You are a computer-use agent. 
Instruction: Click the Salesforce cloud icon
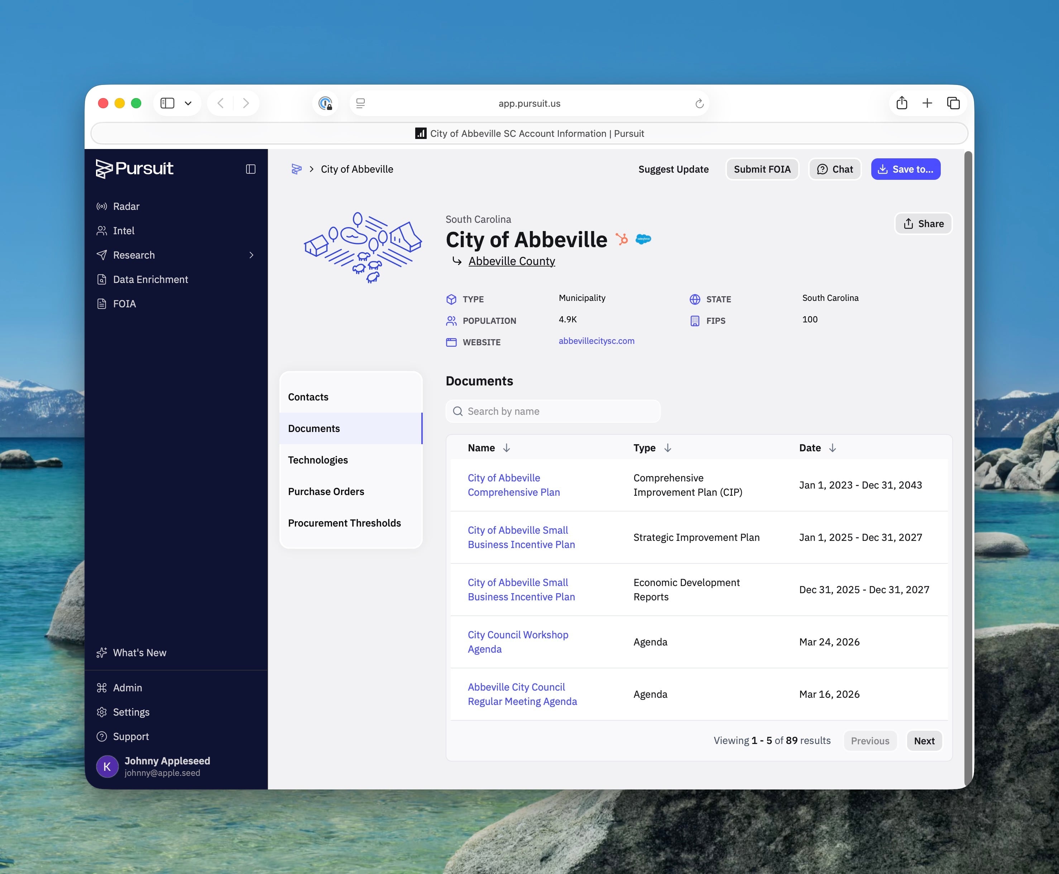pos(643,239)
